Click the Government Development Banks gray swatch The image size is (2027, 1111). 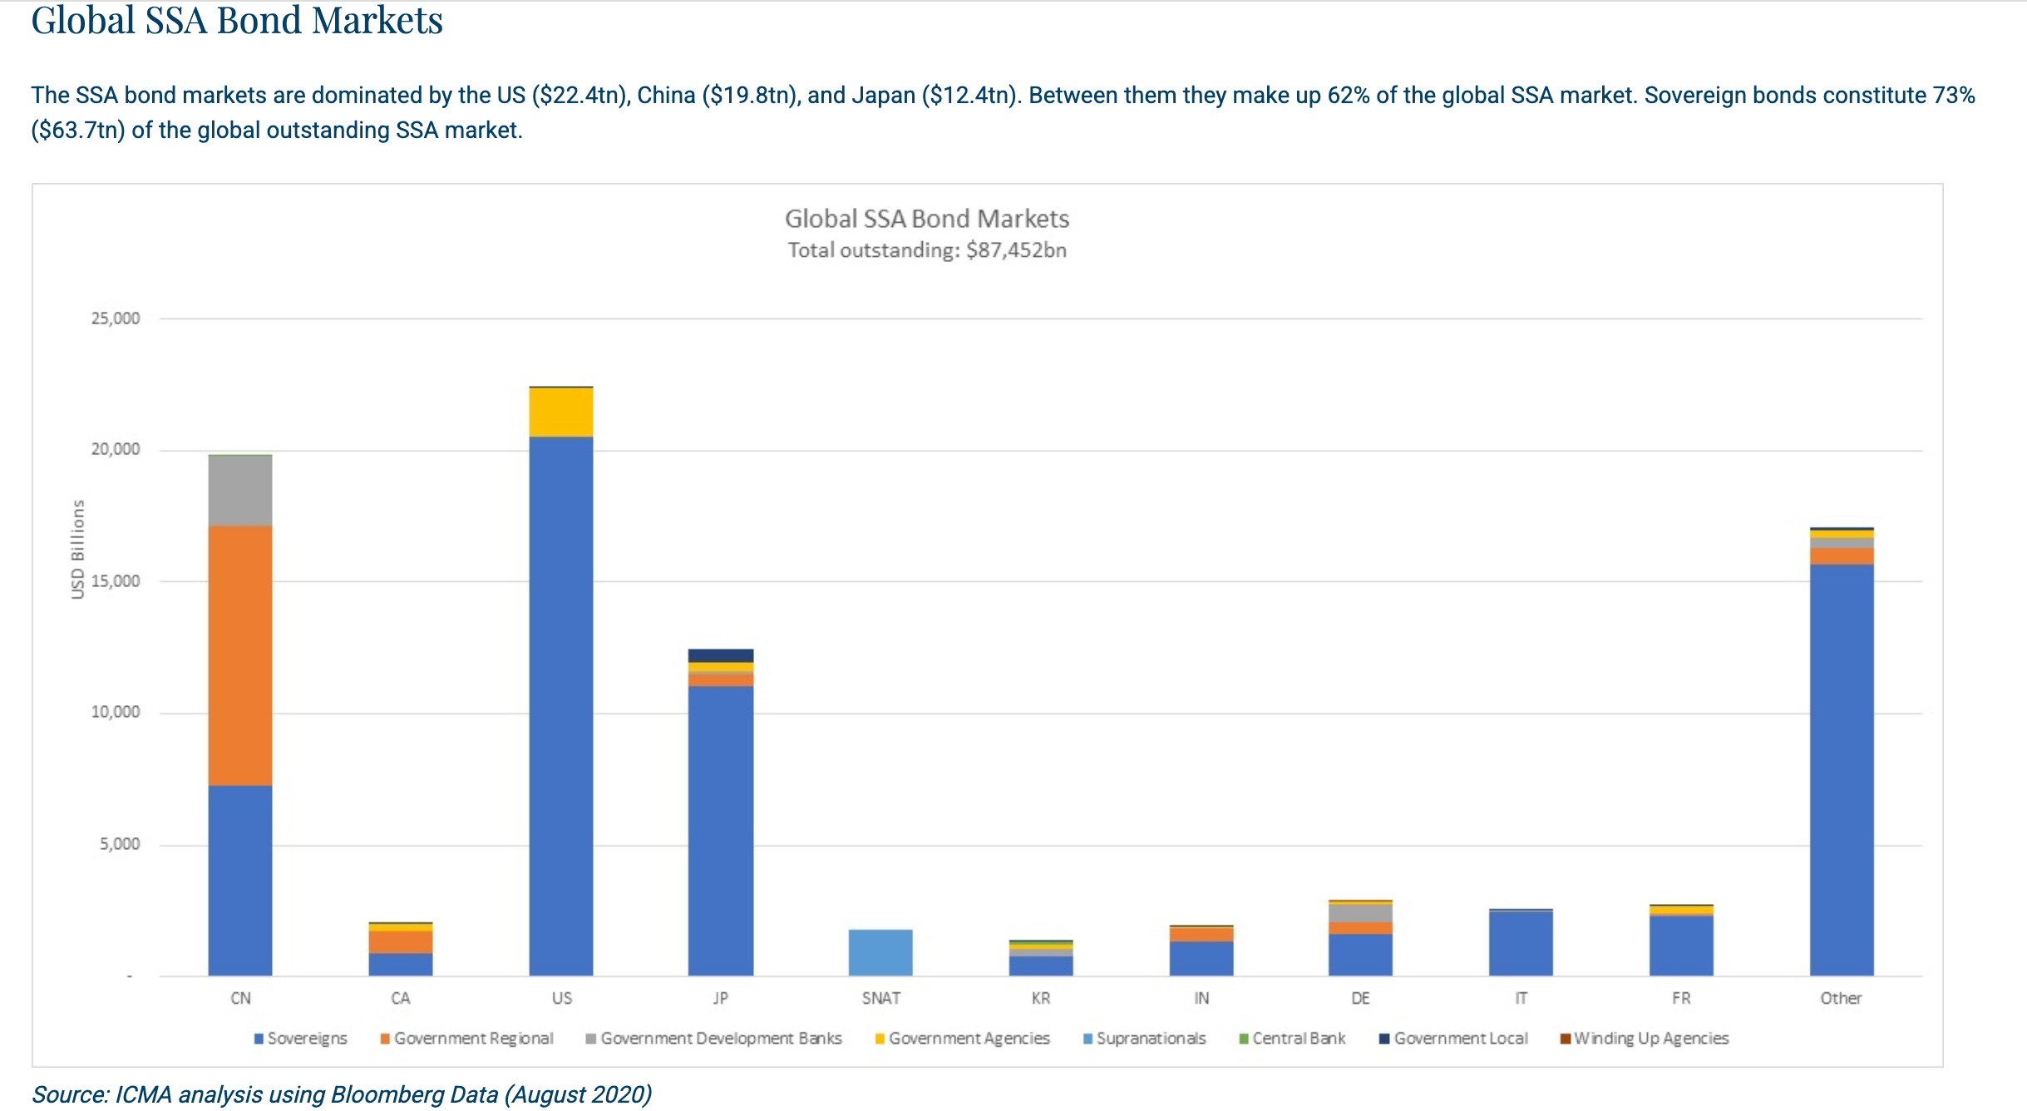click(591, 1039)
